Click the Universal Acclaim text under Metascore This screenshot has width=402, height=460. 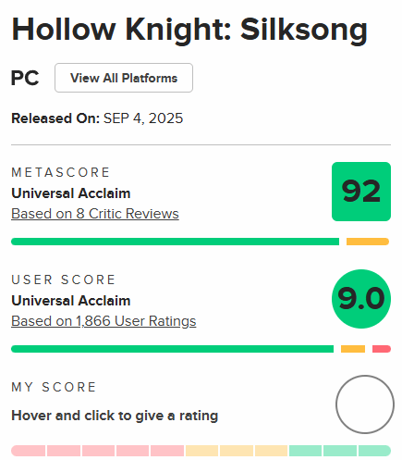tap(71, 193)
